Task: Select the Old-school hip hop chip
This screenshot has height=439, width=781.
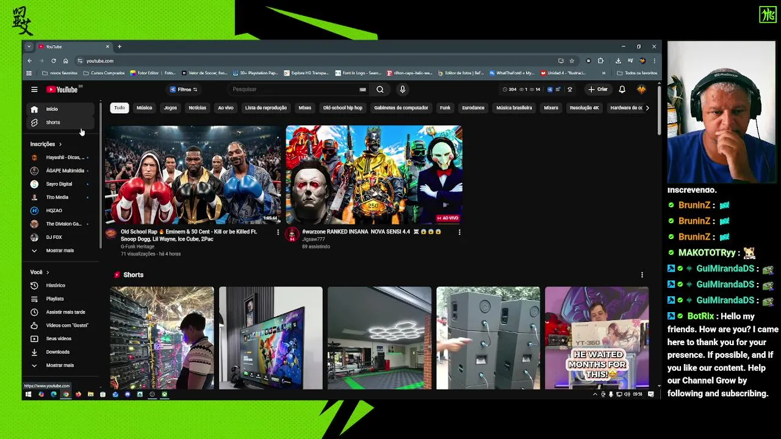Action: [342, 108]
